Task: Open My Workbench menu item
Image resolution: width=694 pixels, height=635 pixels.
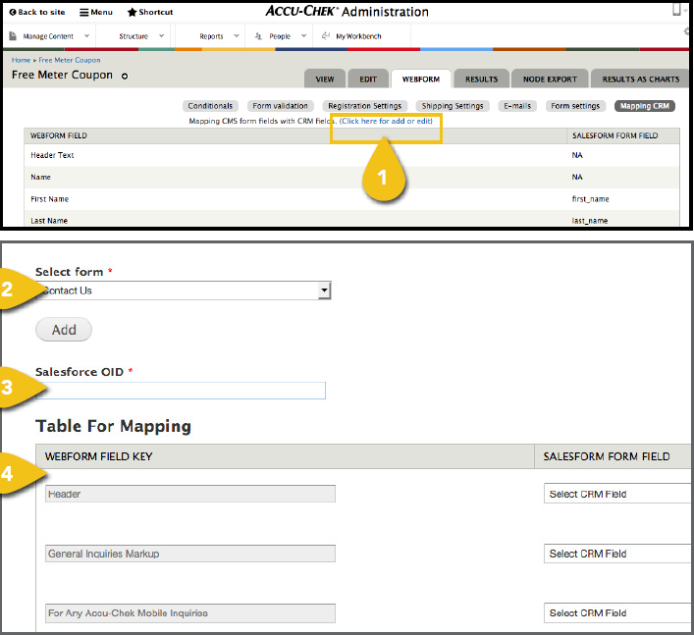Action: [358, 36]
